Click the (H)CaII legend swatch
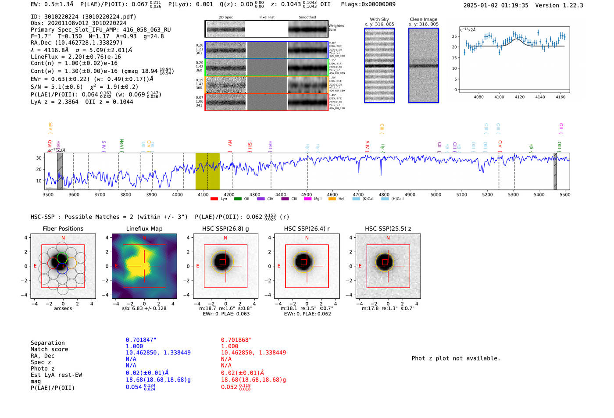This screenshot has width=614, height=418. pyautogui.click(x=385, y=199)
